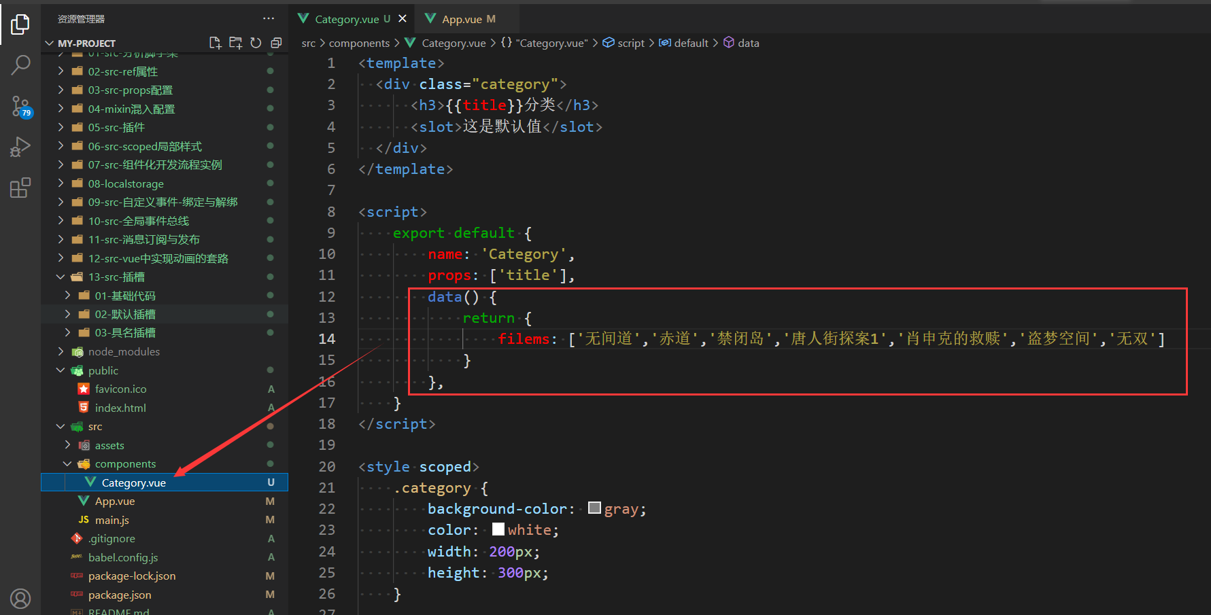This screenshot has height=615, width=1211.
Task: Click the New File icon in explorer header
Action: 216,43
